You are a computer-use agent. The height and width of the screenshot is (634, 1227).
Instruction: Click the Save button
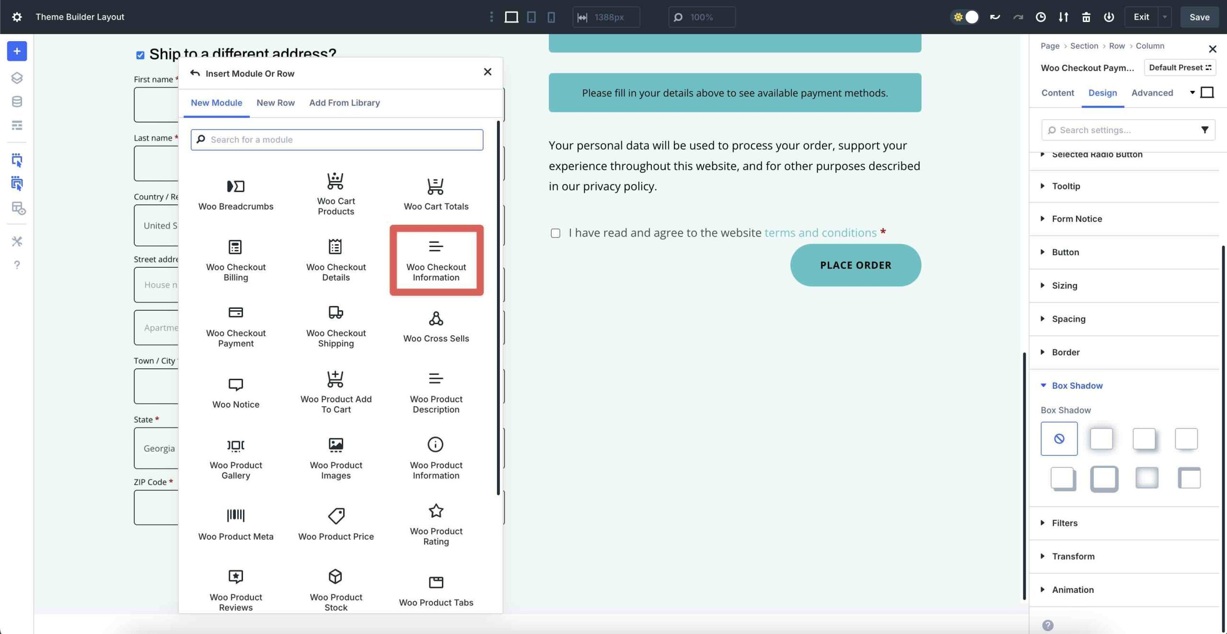[x=1199, y=17]
